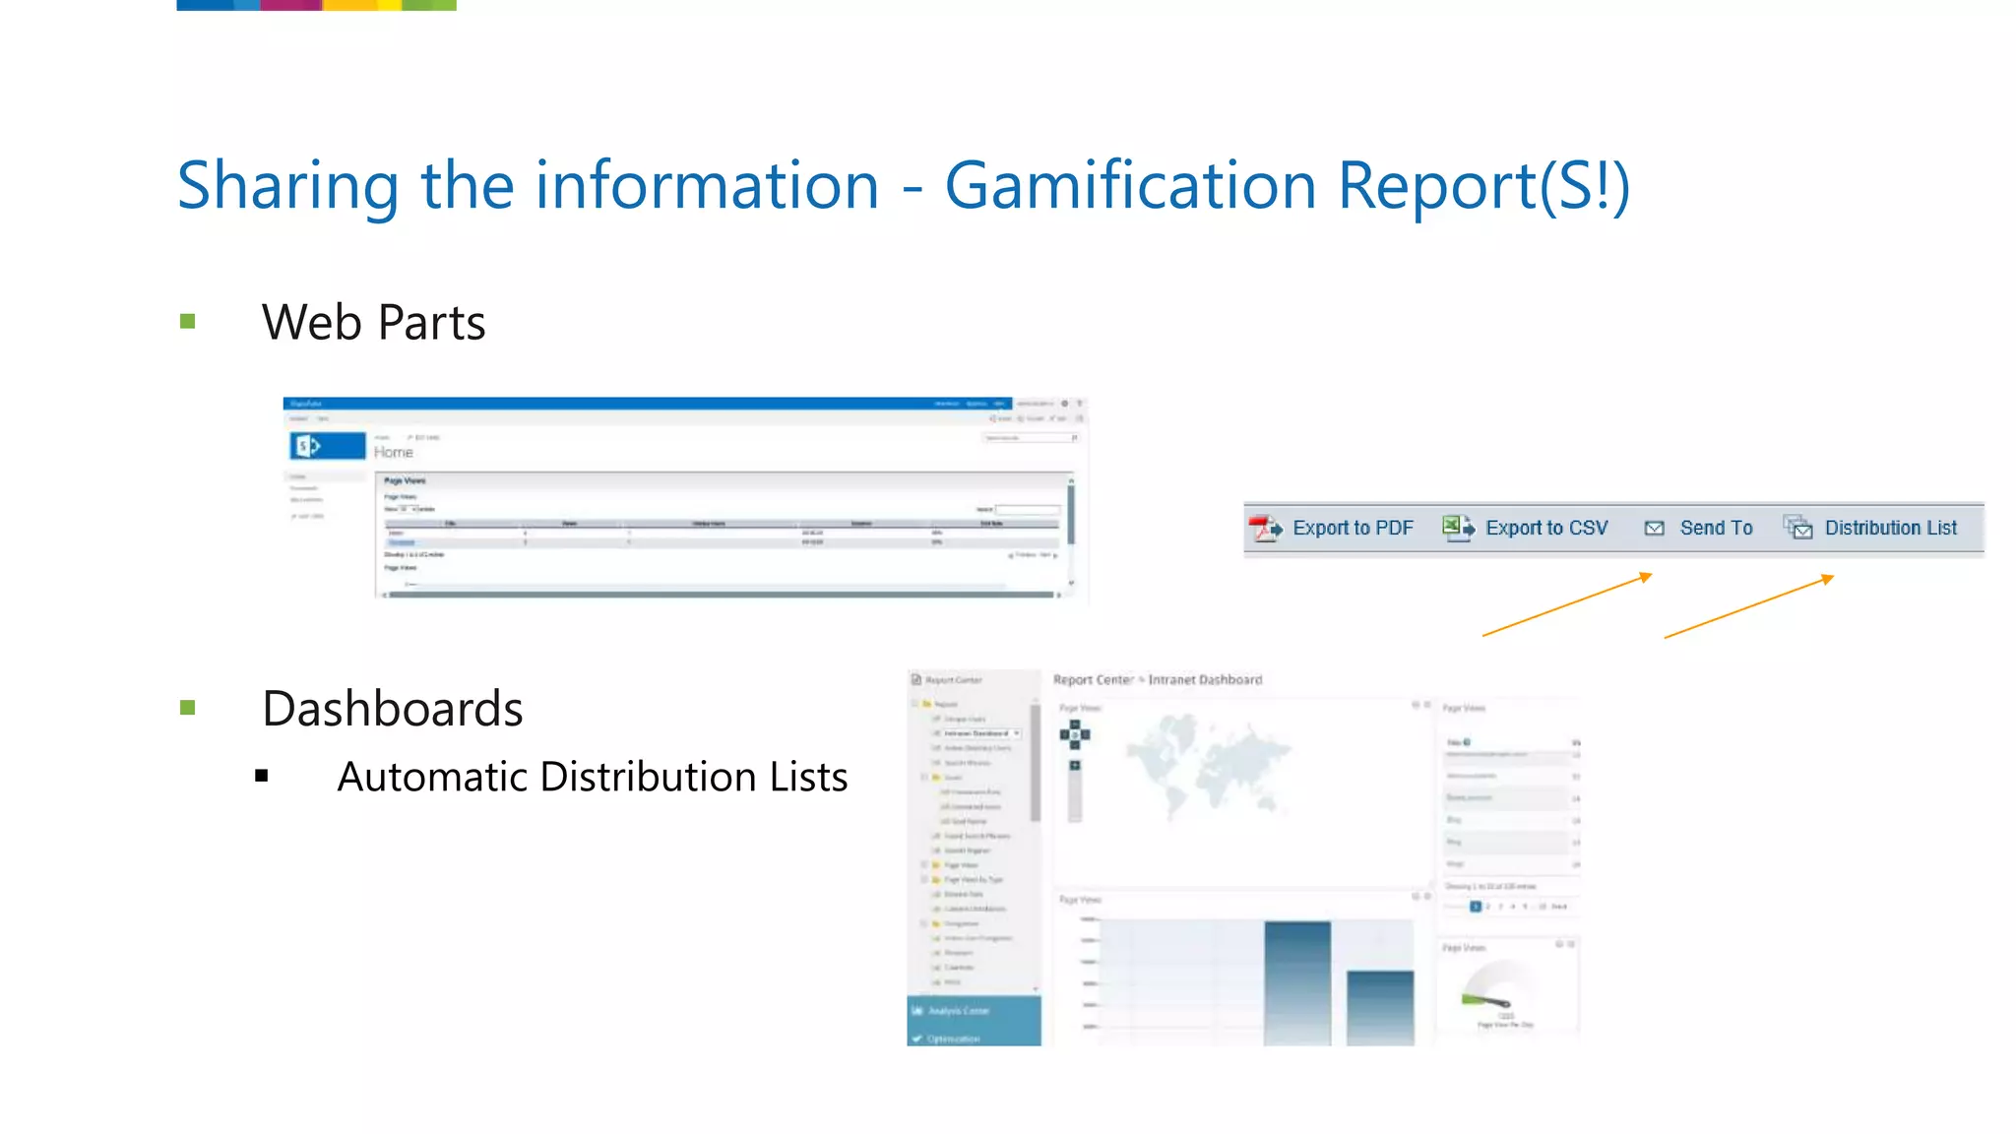The image size is (2016, 1134).
Task: Click the tallest bar in Page Views chart
Action: tap(1297, 983)
